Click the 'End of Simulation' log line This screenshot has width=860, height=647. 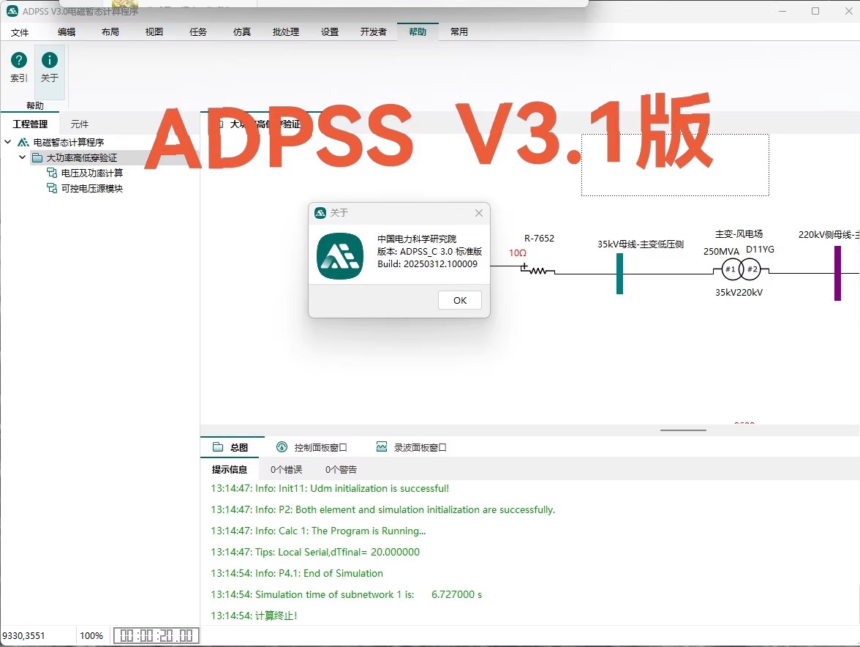coord(297,573)
